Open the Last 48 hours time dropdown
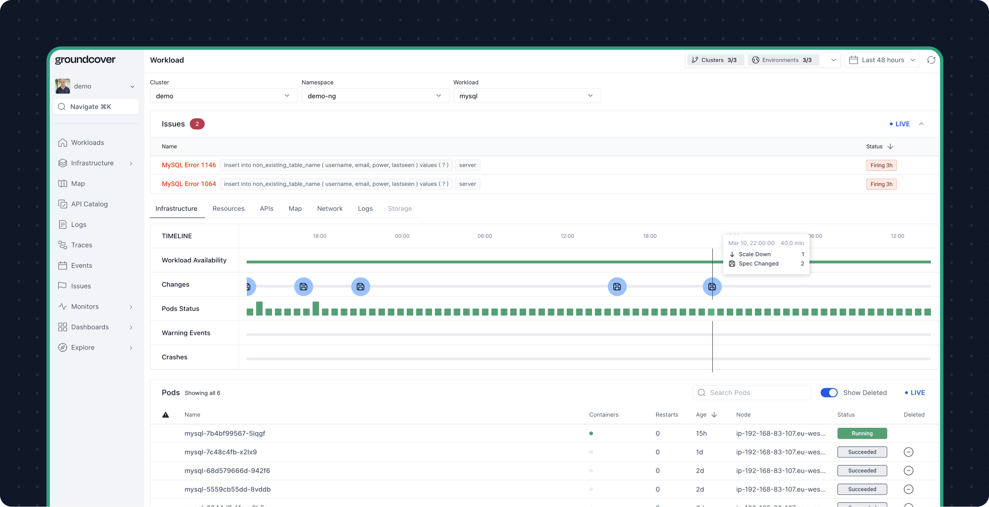The image size is (989, 507). coord(882,60)
